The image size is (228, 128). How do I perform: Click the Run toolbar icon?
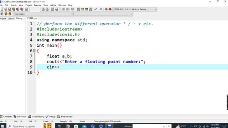coord(83,9)
